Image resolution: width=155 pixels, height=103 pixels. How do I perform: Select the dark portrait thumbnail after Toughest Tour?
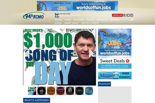tap(70, 91)
